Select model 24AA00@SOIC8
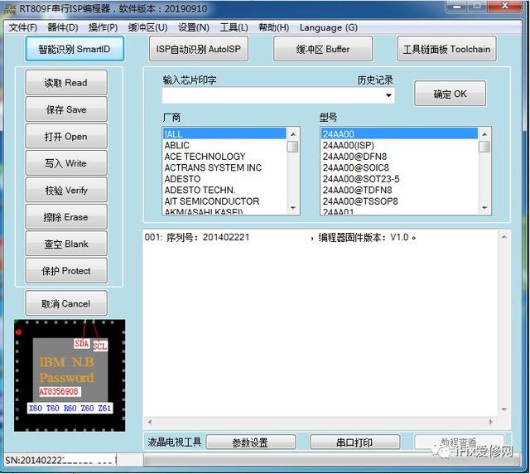The image size is (530, 474). tap(399, 167)
